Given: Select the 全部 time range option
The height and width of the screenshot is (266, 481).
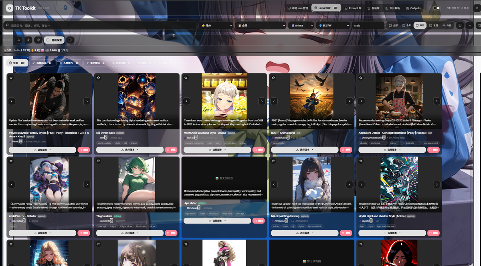Looking at the screenshot, I should click(x=393, y=25).
